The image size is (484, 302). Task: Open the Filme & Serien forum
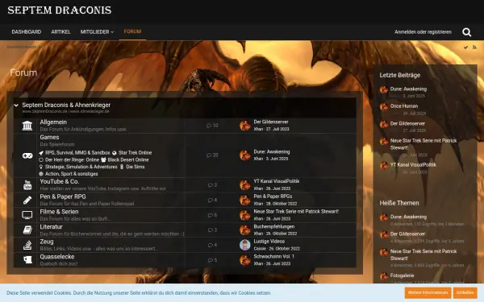(59, 212)
